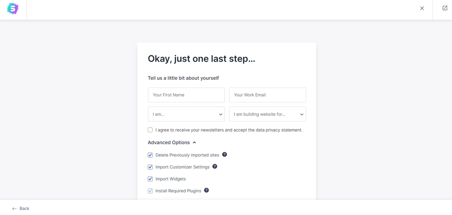Click the Back arrow icon
This screenshot has height=215, width=452.
point(14,209)
